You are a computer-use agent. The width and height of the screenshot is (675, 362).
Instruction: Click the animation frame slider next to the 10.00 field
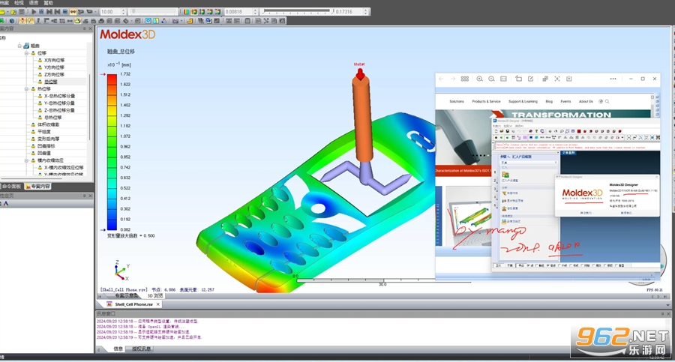(153, 12)
